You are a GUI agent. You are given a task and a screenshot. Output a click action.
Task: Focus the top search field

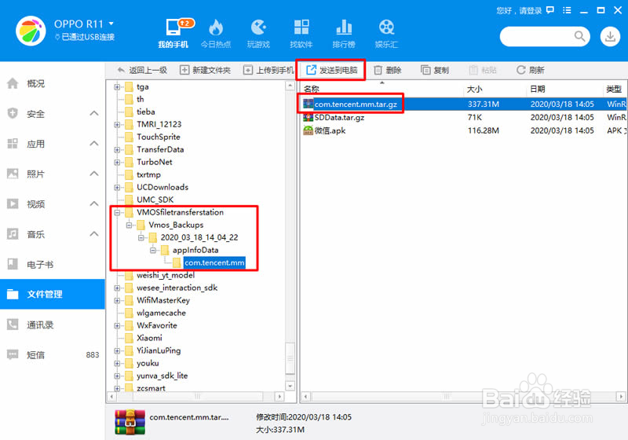coord(545,36)
